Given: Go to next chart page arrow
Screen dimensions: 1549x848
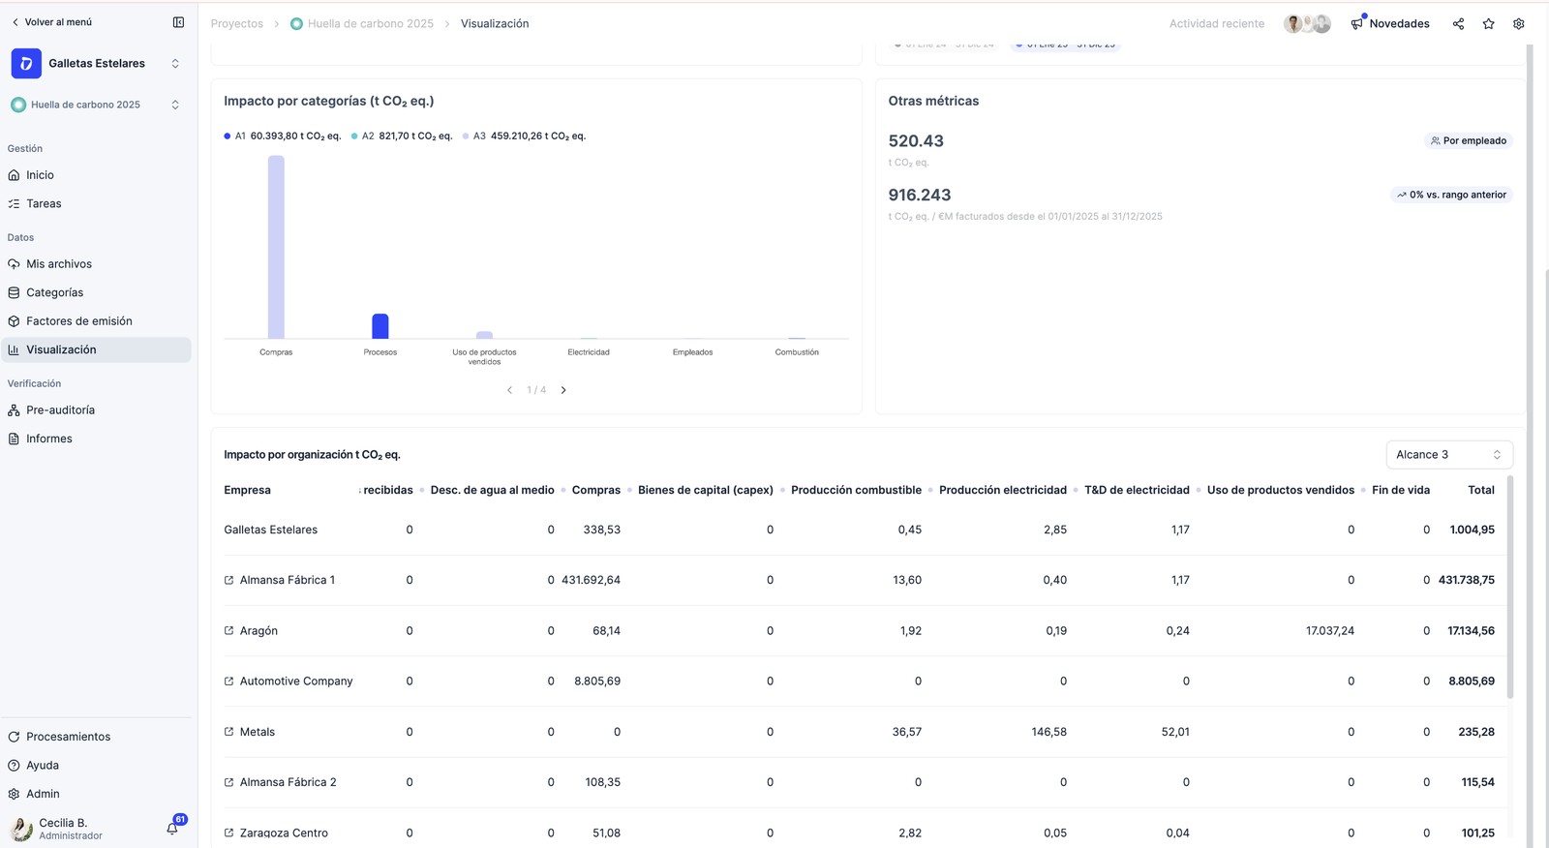Looking at the screenshot, I should (x=563, y=390).
